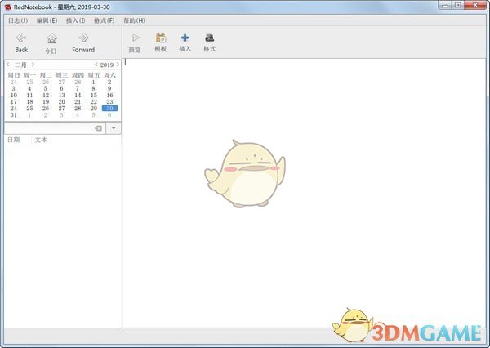Go to previous month in calendar
This screenshot has width=490, height=348.
pos(8,64)
